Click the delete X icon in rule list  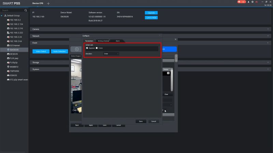pyautogui.click(x=168, y=73)
